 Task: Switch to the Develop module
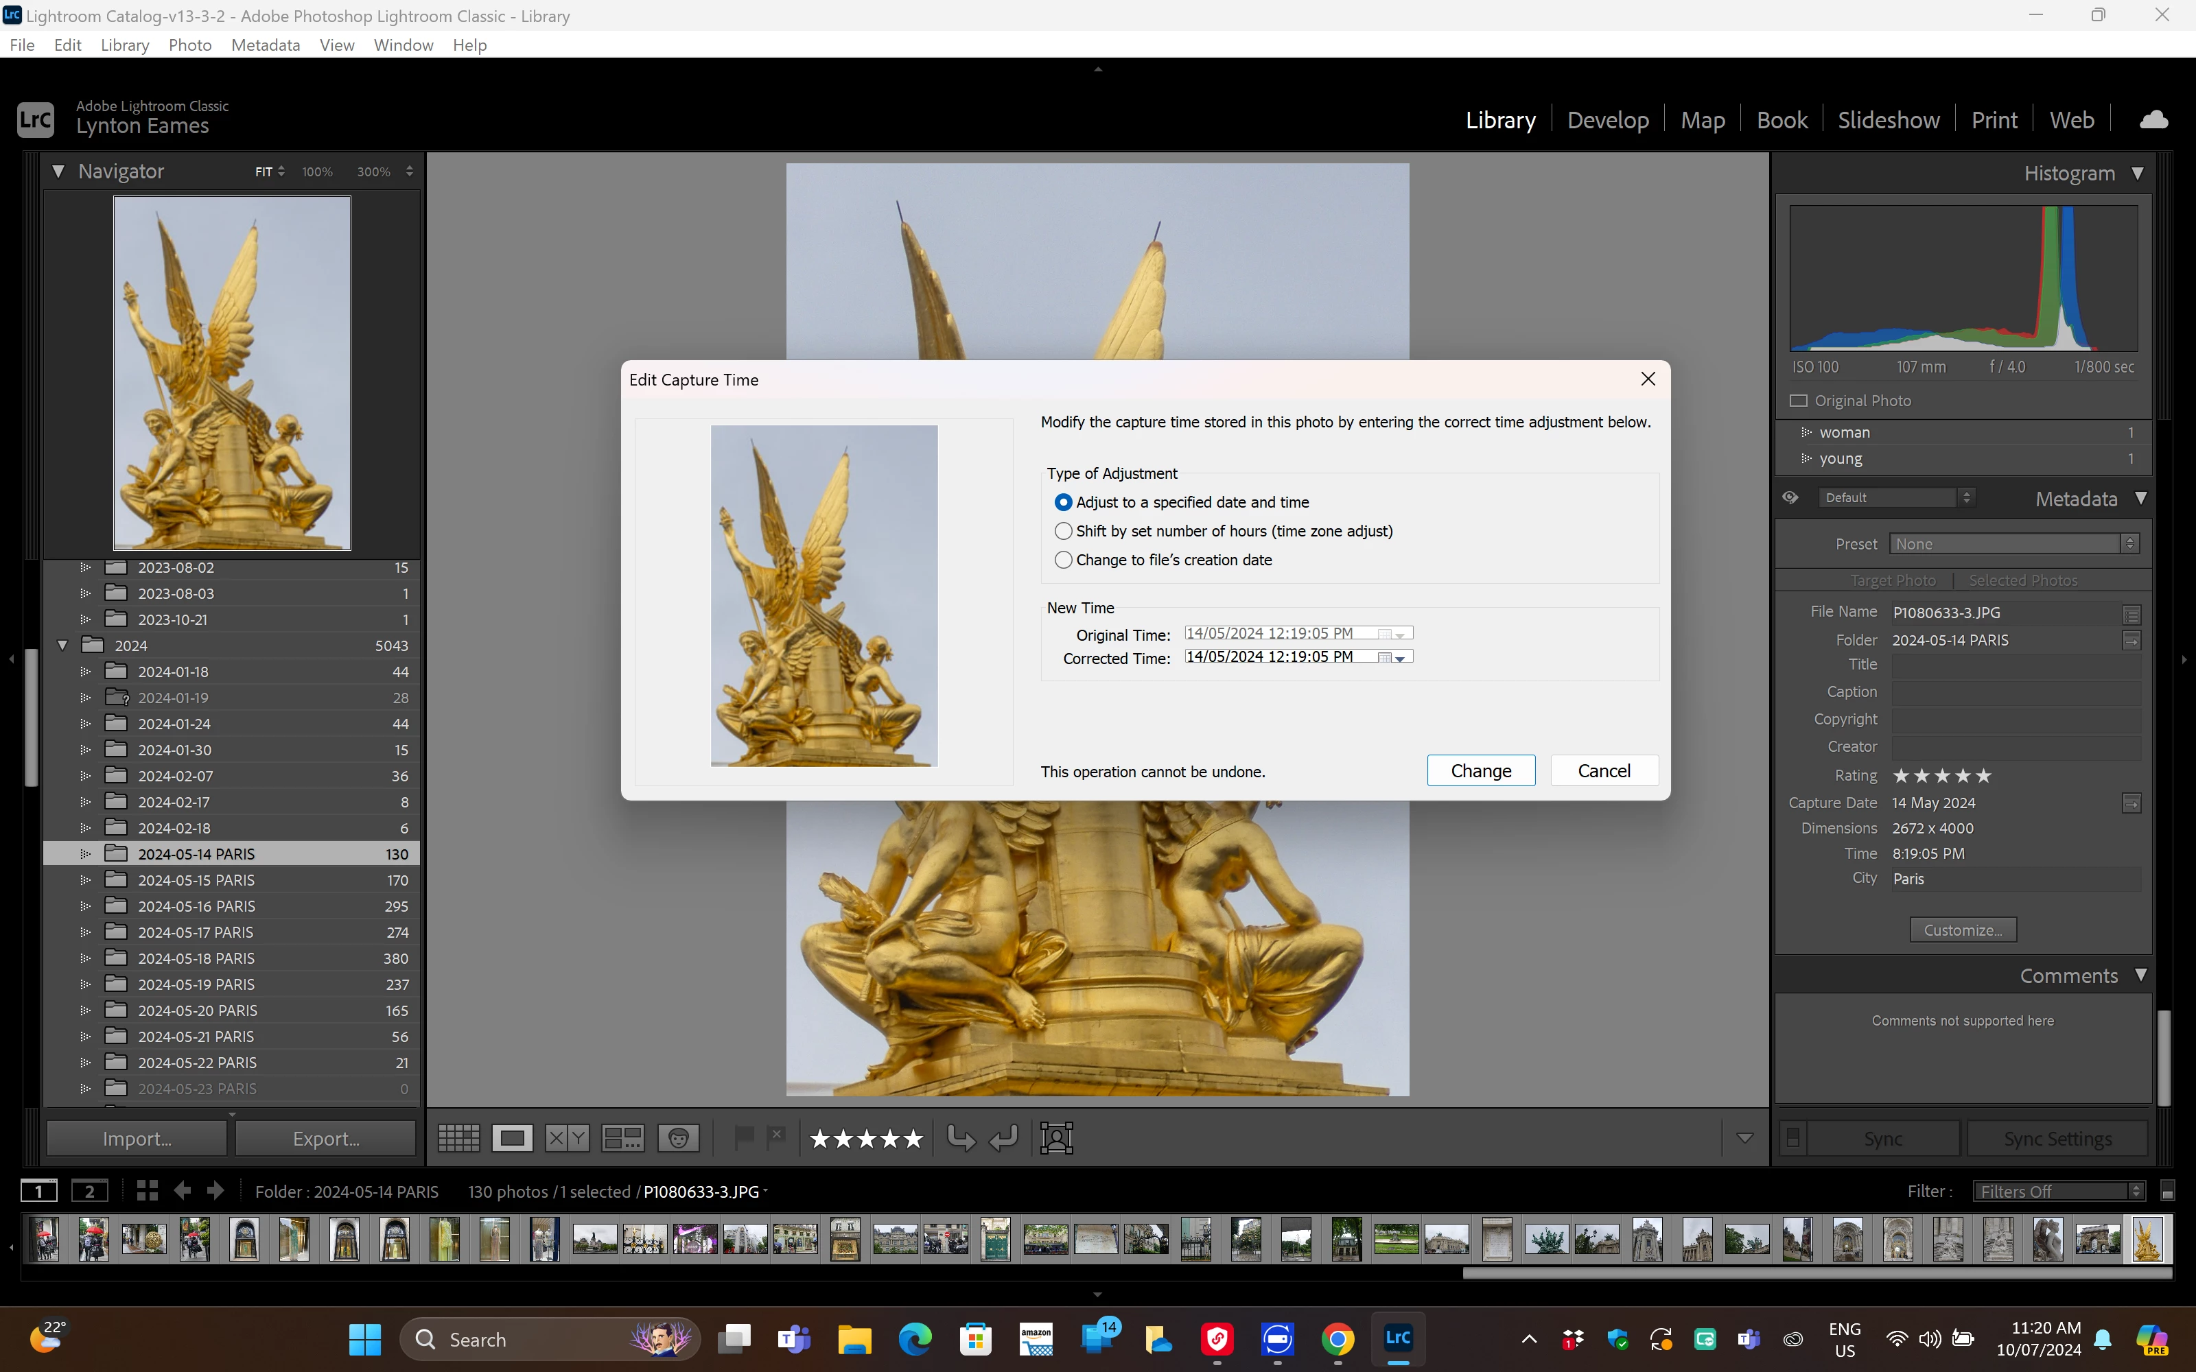point(1607,120)
